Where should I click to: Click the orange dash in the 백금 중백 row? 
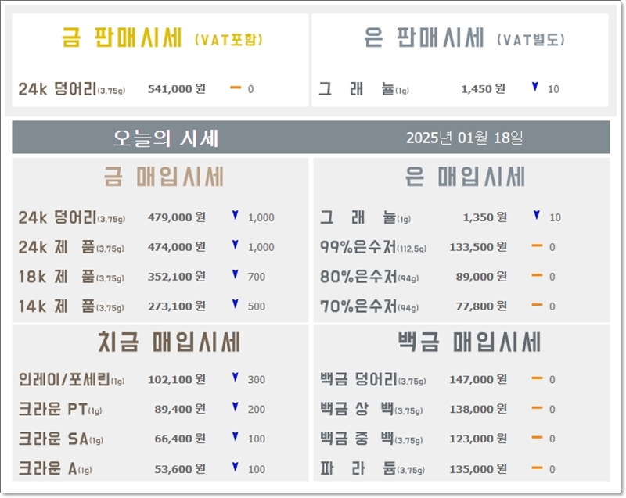tap(537, 437)
